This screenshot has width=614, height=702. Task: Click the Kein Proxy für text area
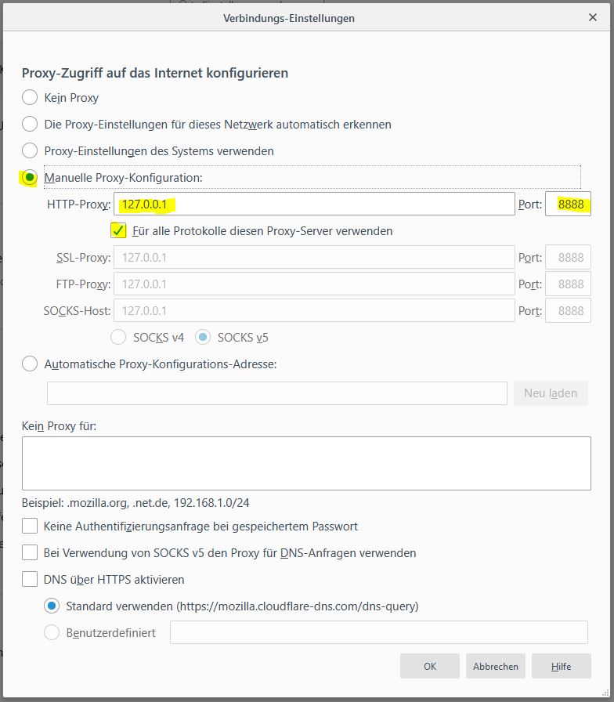306,463
